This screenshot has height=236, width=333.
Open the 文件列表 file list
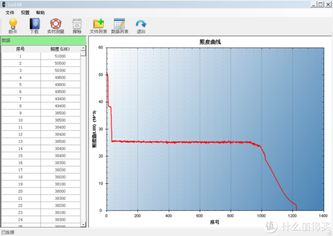(98, 23)
